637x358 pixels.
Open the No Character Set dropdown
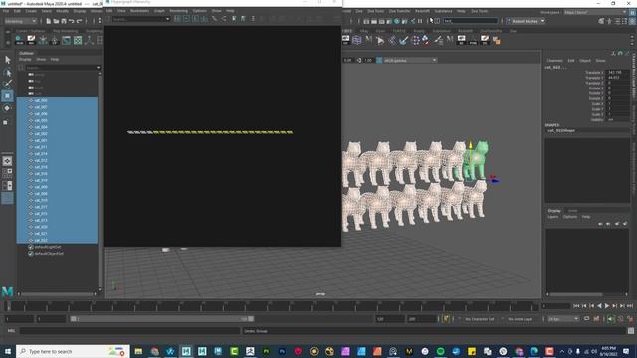[480, 319]
